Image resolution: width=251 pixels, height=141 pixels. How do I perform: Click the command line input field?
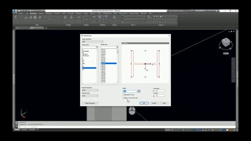[126, 127]
